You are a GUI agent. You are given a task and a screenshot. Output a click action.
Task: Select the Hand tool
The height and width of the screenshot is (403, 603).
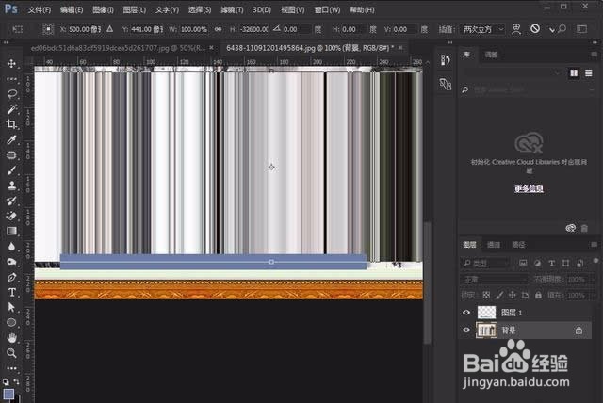coord(11,338)
